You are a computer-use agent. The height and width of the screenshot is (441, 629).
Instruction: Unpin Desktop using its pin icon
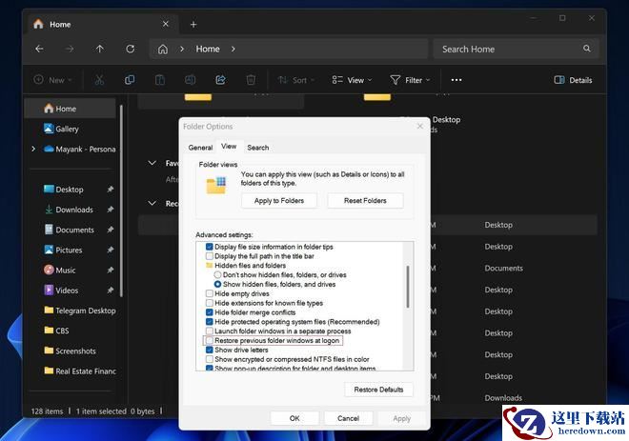coord(111,190)
